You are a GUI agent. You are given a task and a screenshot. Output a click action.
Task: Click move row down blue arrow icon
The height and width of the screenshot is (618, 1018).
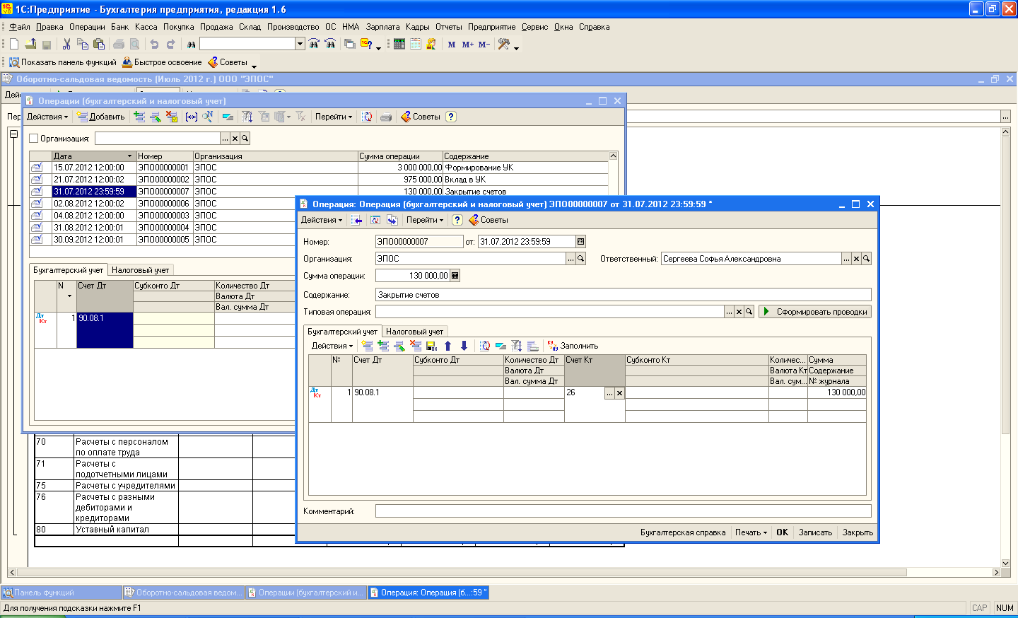click(464, 346)
